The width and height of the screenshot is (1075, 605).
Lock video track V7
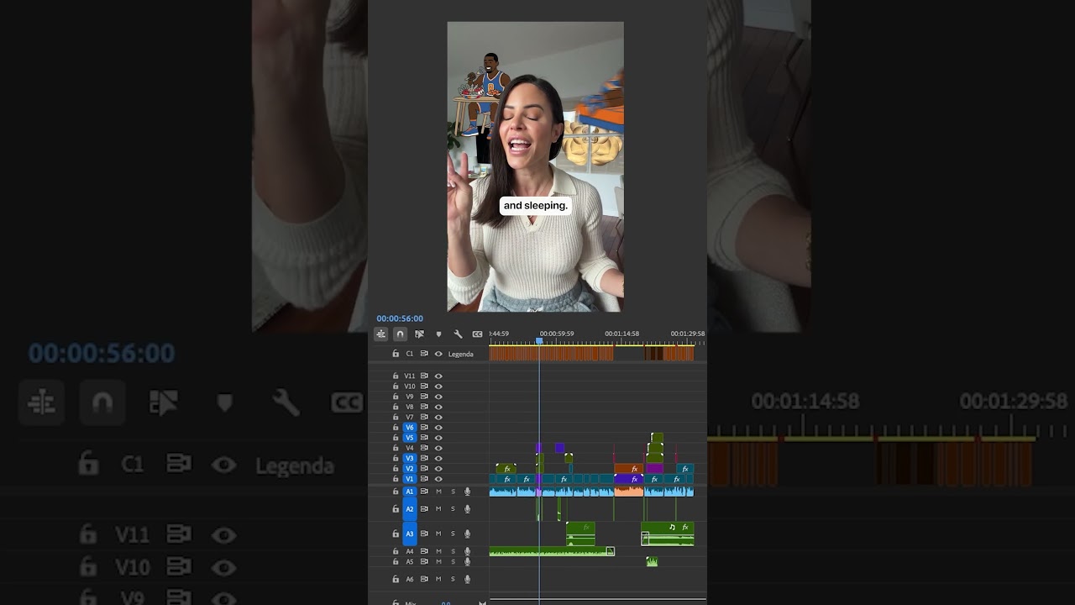tap(396, 417)
